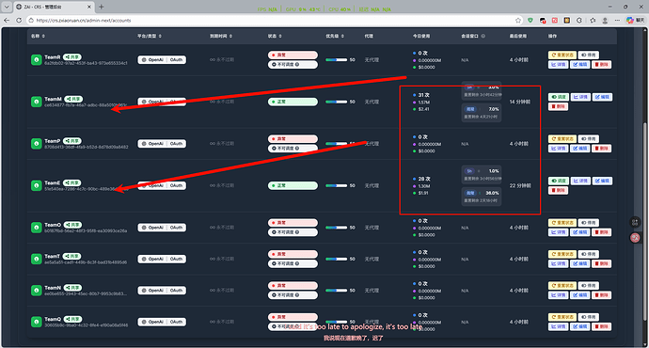Open 详情 details for TeamM
This screenshot has width=649, height=348.
[580, 97]
